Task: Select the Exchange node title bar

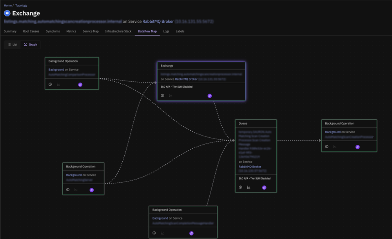Action: [201, 66]
